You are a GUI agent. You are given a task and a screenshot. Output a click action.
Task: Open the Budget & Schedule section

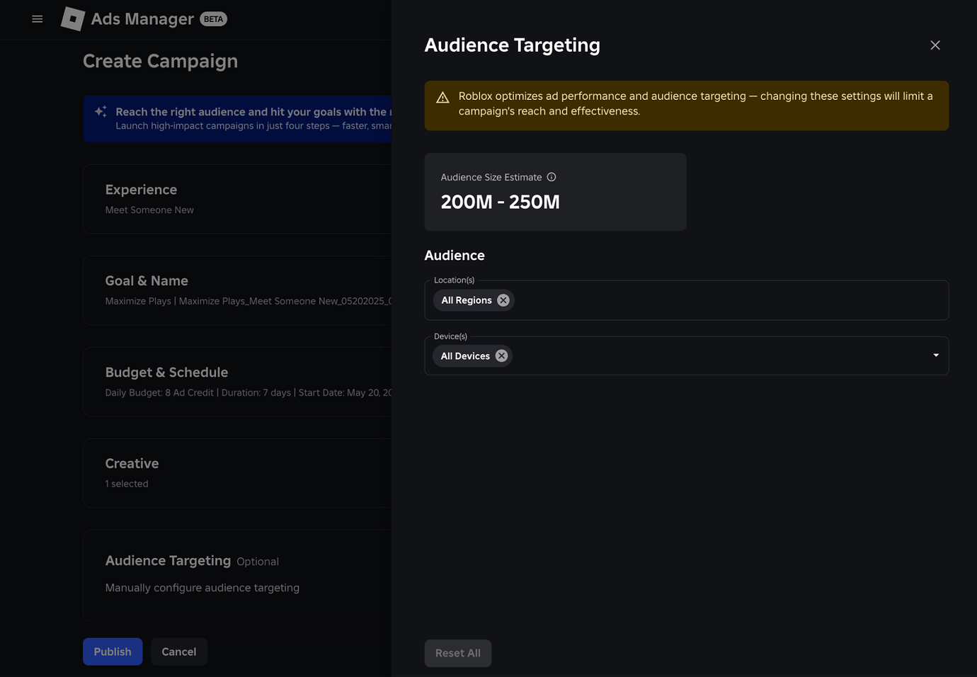pyautogui.click(x=237, y=382)
